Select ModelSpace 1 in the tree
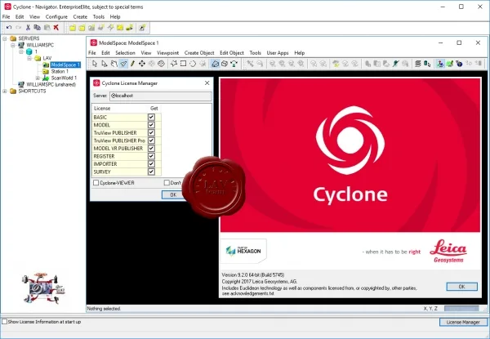The width and height of the screenshot is (490, 339). click(x=65, y=65)
